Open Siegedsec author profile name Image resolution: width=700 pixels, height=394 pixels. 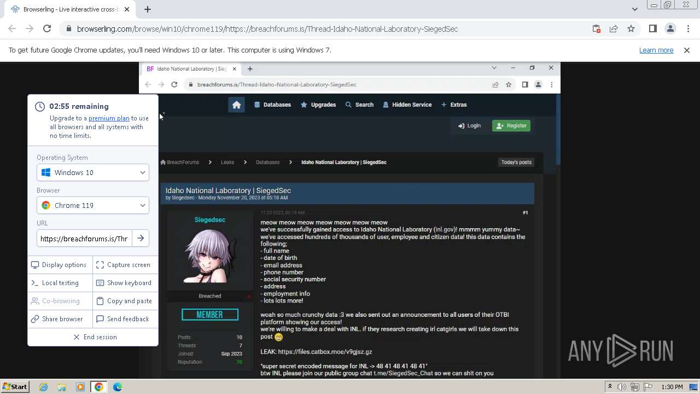click(x=210, y=220)
